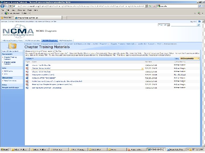Click the Chapter Recruitment file icon
The image size is (205, 153).
[x=27, y=68]
